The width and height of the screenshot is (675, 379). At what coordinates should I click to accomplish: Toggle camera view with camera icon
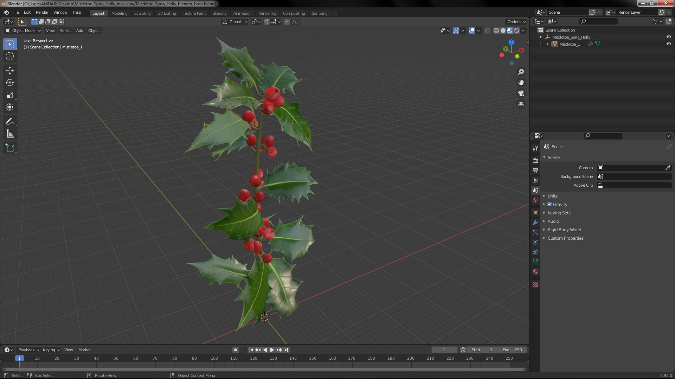(521, 93)
